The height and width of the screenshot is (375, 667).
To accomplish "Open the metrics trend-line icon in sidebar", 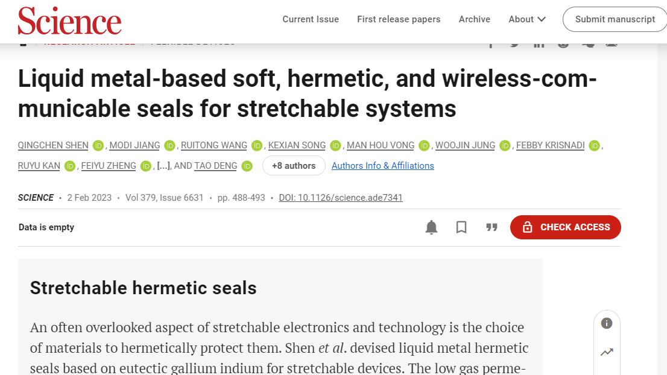I will click(607, 352).
